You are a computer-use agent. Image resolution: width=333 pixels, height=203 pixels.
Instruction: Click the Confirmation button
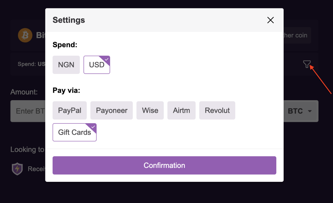[164, 165]
